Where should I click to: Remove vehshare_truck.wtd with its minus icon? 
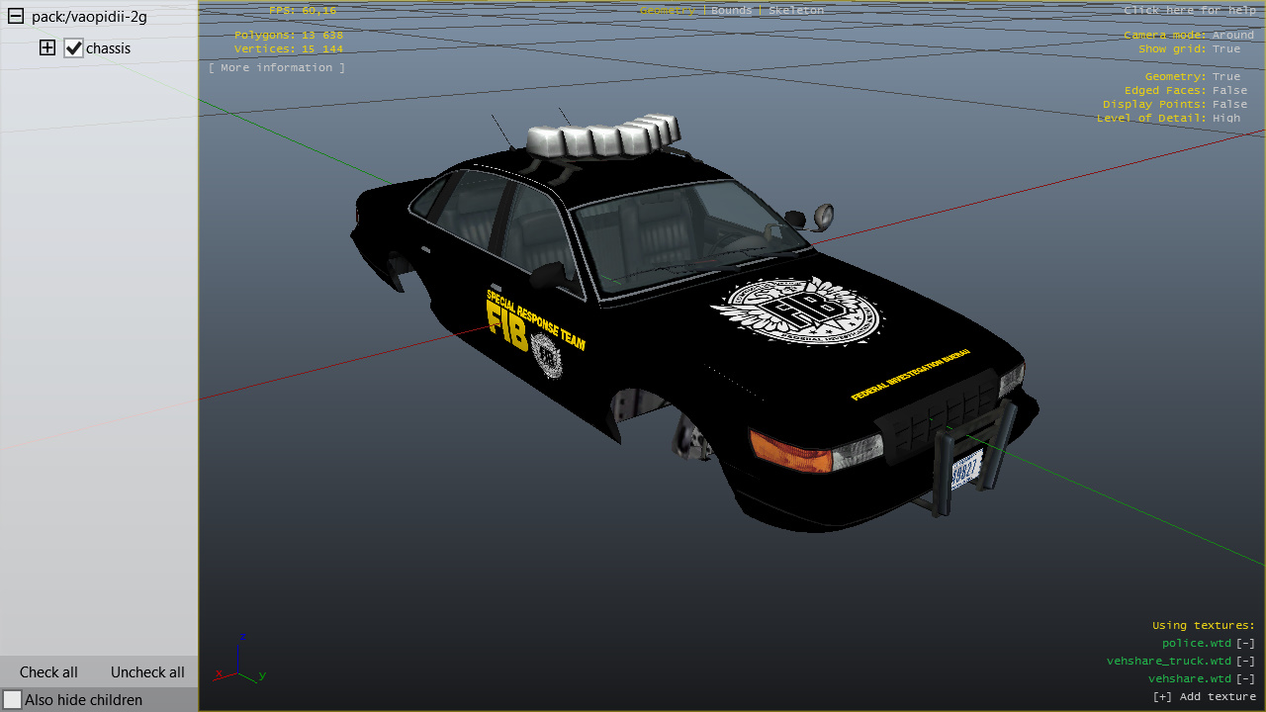[1245, 661]
